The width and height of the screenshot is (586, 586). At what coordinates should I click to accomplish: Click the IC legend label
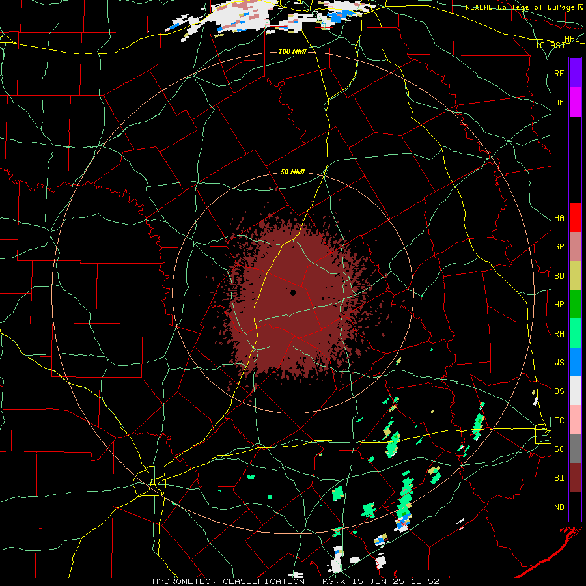tap(559, 420)
